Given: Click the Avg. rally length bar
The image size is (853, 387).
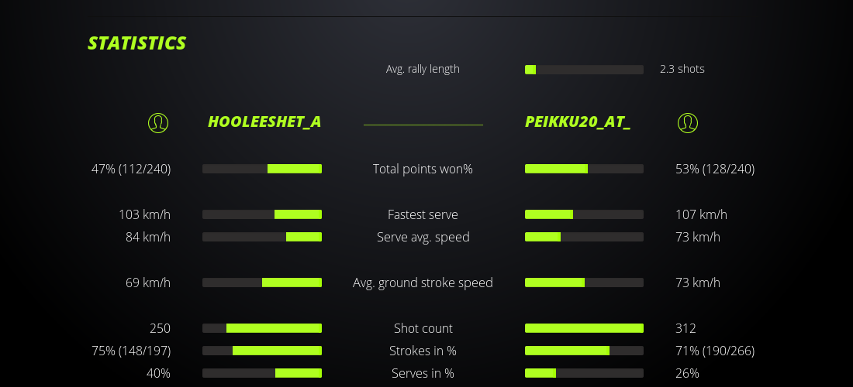Looking at the screenshot, I should tap(584, 70).
